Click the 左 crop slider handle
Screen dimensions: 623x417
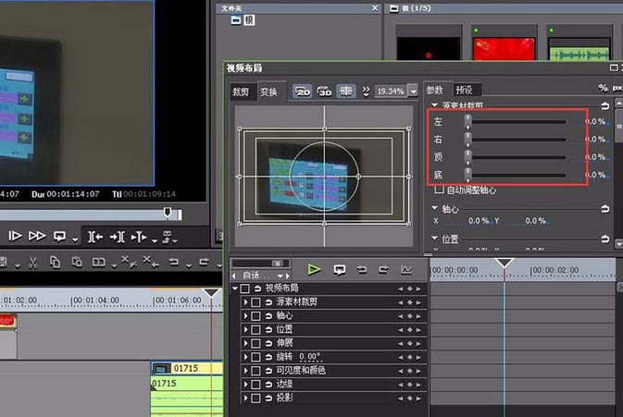click(x=467, y=121)
